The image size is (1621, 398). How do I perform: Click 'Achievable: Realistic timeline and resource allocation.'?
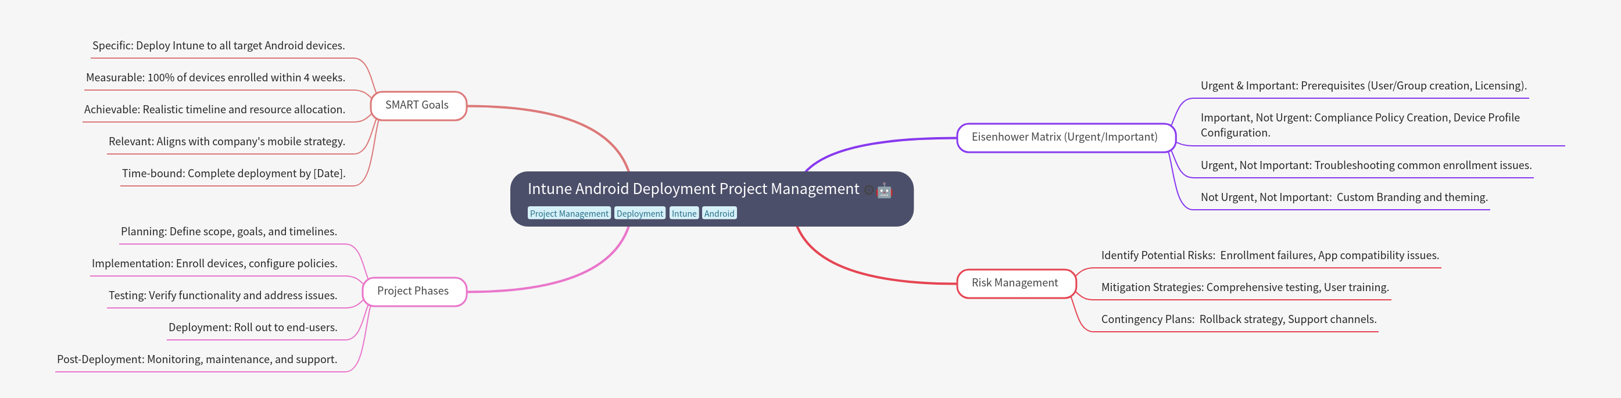(x=214, y=110)
